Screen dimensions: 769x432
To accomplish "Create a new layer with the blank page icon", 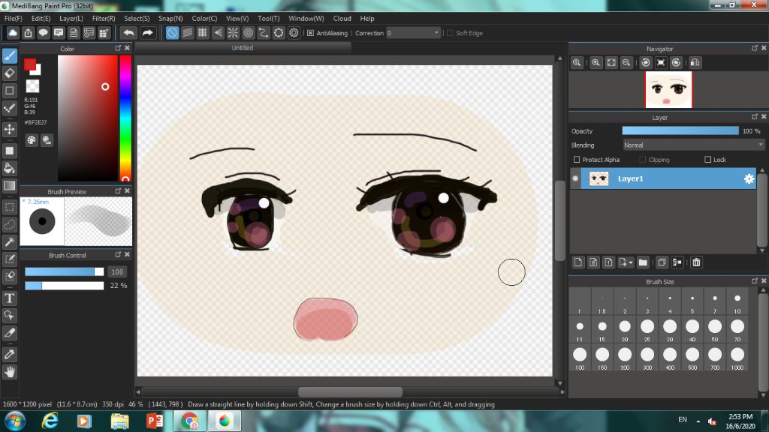I will click(x=578, y=262).
